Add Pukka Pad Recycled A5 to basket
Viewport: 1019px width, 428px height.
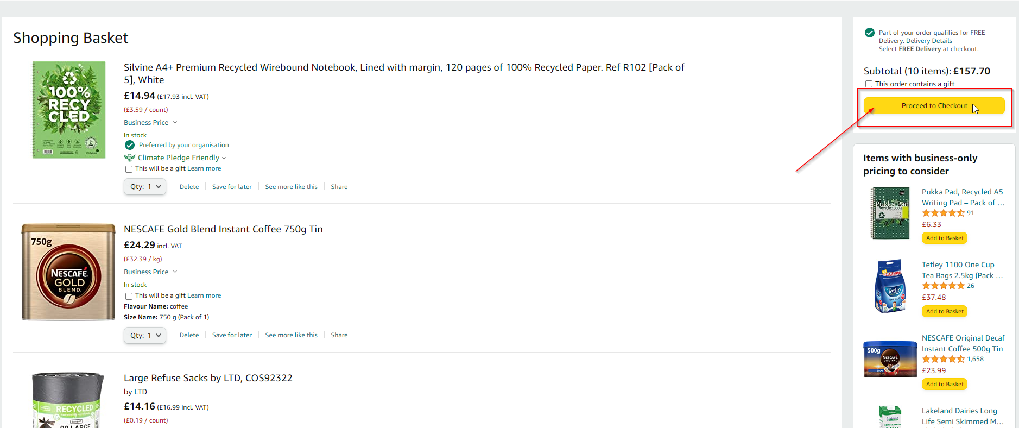pyautogui.click(x=945, y=238)
